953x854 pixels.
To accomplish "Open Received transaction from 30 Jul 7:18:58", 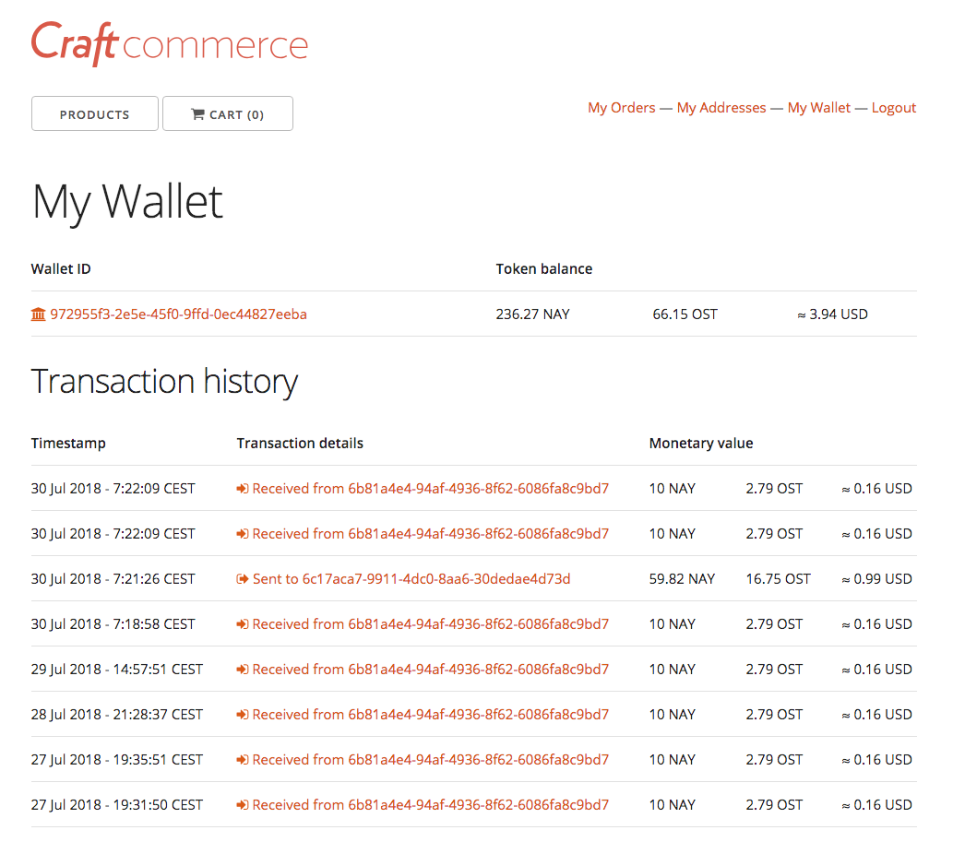I will click(430, 623).
